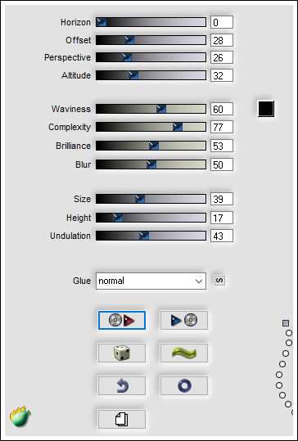Click the Perspective slider handle
Image resolution: width=298 pixels, height=441 pixels.
tap(127, 57)
